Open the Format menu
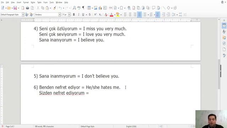Screen dimensions: 227x128 26,2
